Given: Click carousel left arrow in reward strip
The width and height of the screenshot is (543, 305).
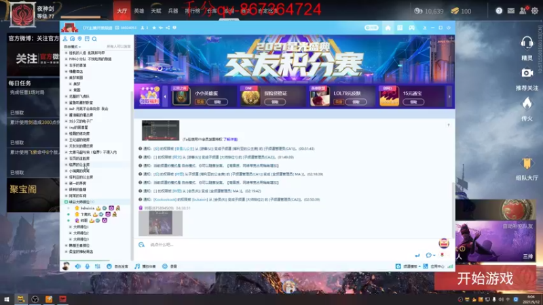Looking at the screenshot, I should pos(165,96).
